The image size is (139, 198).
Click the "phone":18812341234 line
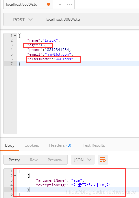[x=49, y=50]
